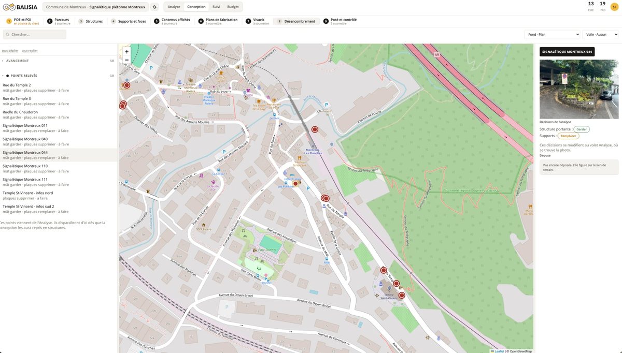Select Signalétique Montreux 110 in list

click(x=59, y=168)
